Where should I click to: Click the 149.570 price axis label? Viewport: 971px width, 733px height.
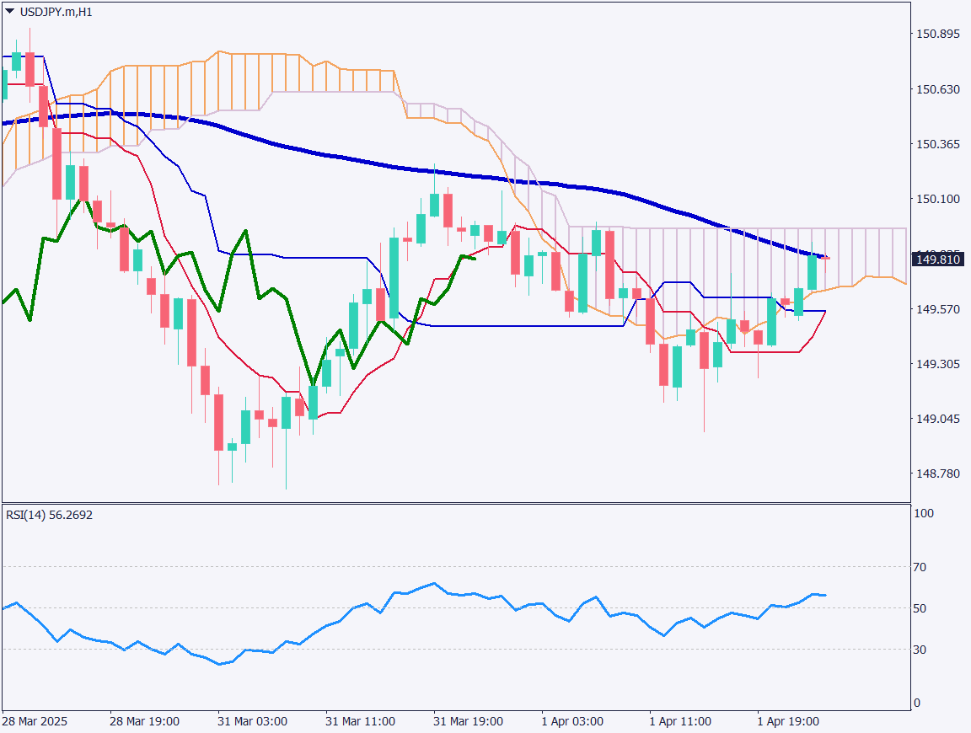[x=938, y=309]
